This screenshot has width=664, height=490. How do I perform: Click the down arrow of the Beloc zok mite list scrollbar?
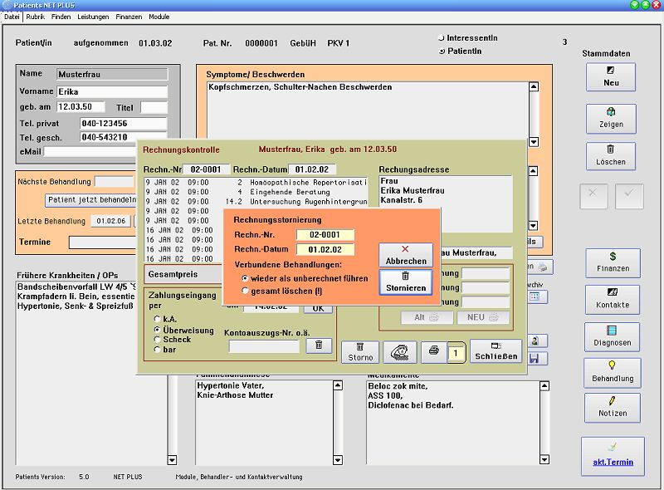544,459
